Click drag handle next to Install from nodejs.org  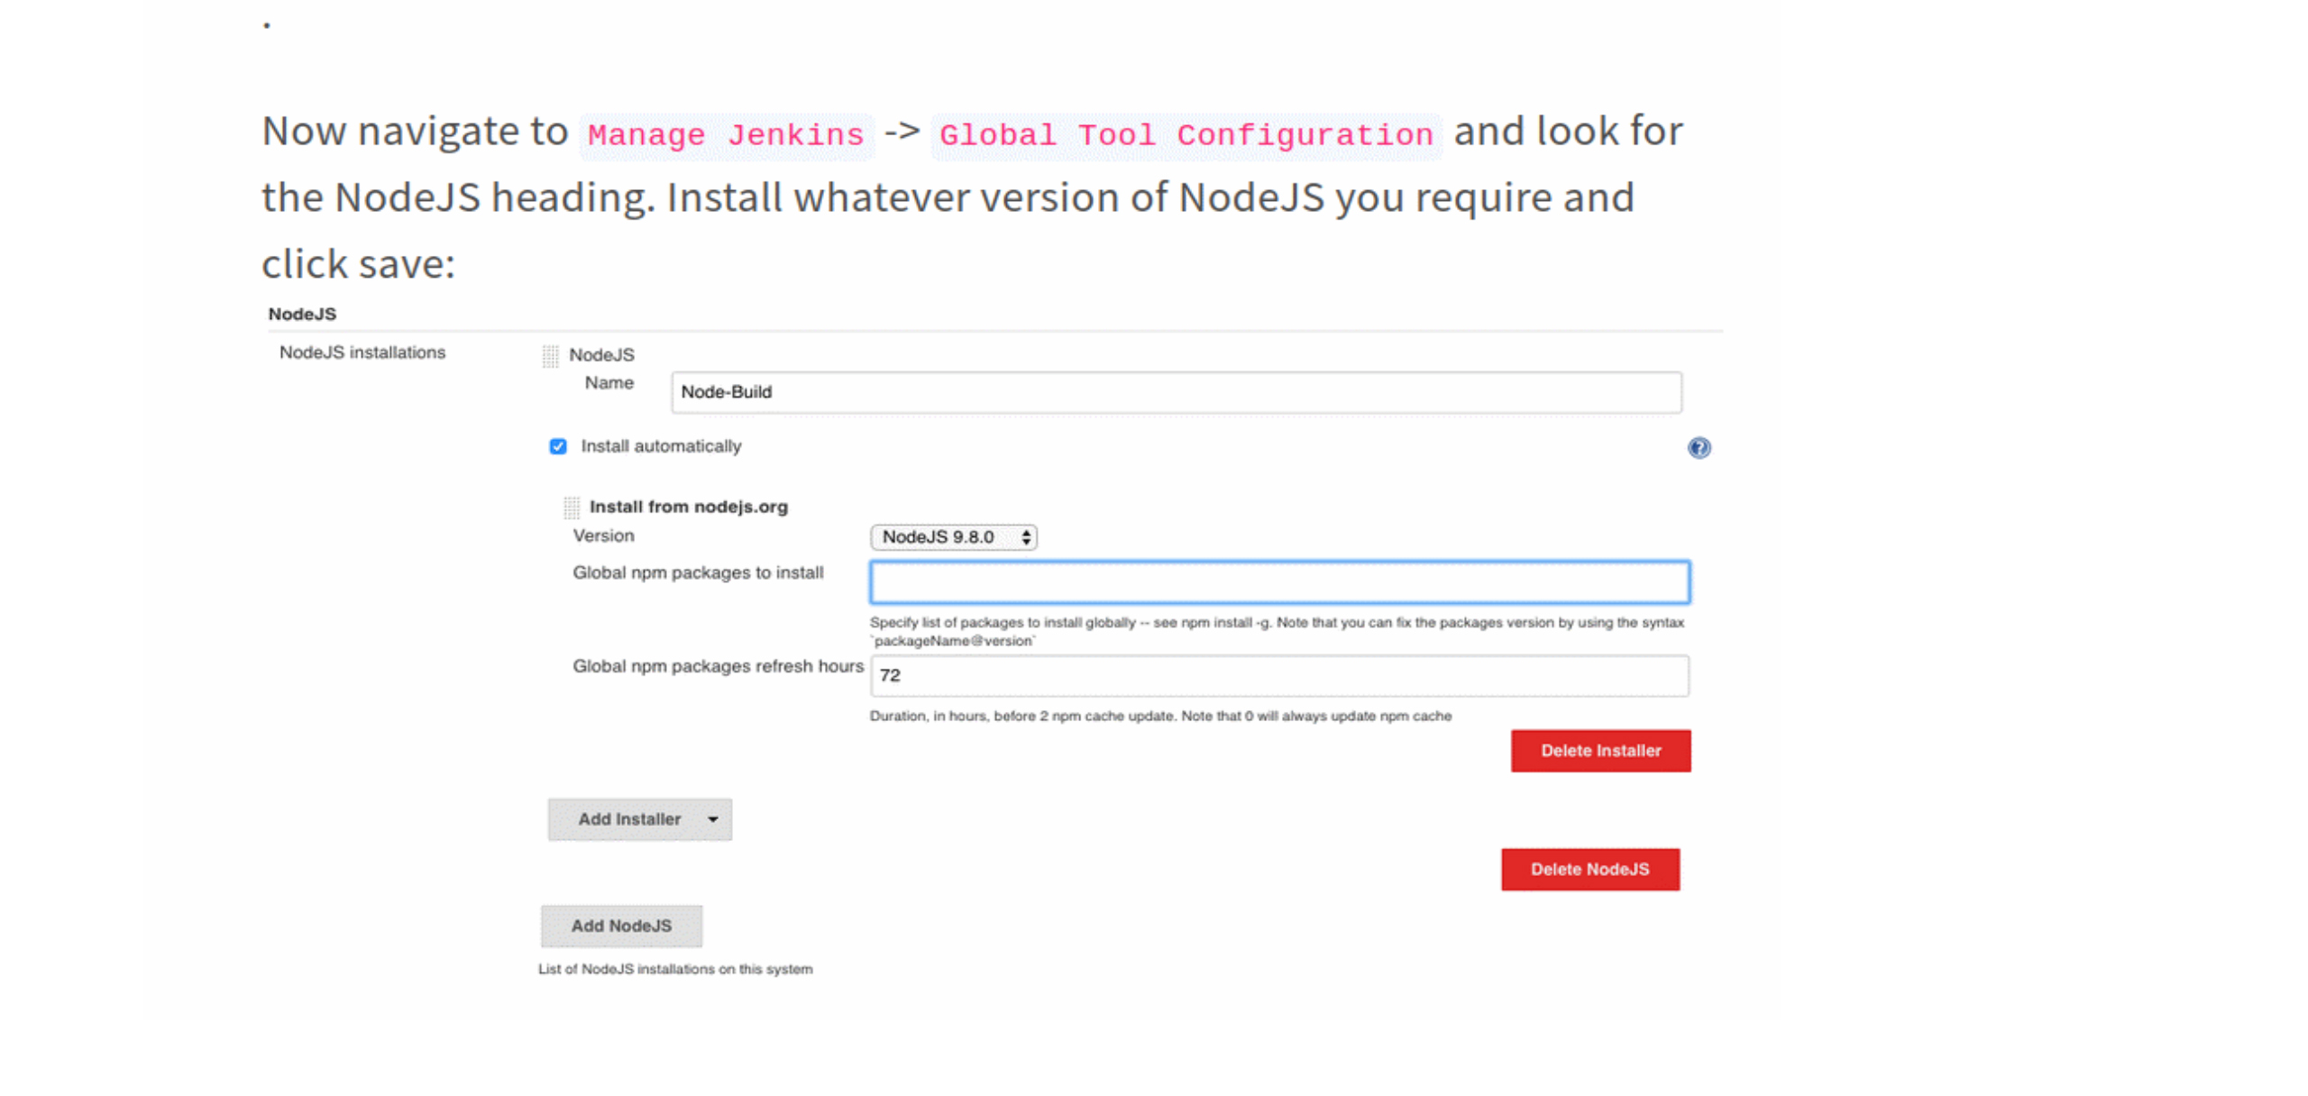tap(571, 507)
